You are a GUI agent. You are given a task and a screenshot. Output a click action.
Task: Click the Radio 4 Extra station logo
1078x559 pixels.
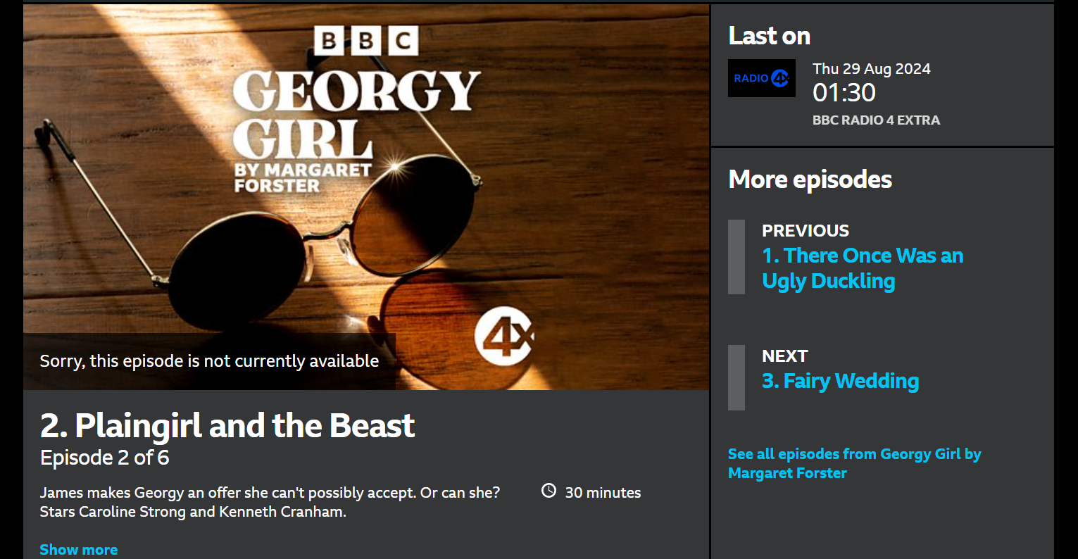[761, 78]
